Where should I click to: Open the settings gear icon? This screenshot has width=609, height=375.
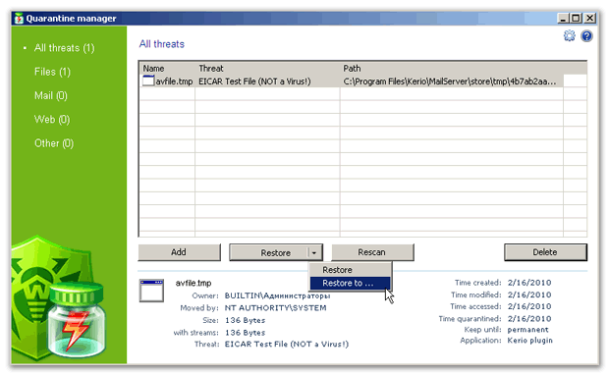coord(570,36)
